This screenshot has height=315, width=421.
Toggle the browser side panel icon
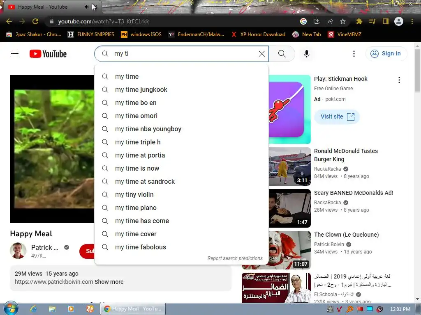pyautogui.click(x=386, y=21)
